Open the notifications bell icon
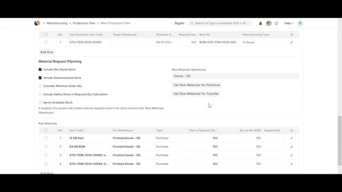 coord(276,23)
